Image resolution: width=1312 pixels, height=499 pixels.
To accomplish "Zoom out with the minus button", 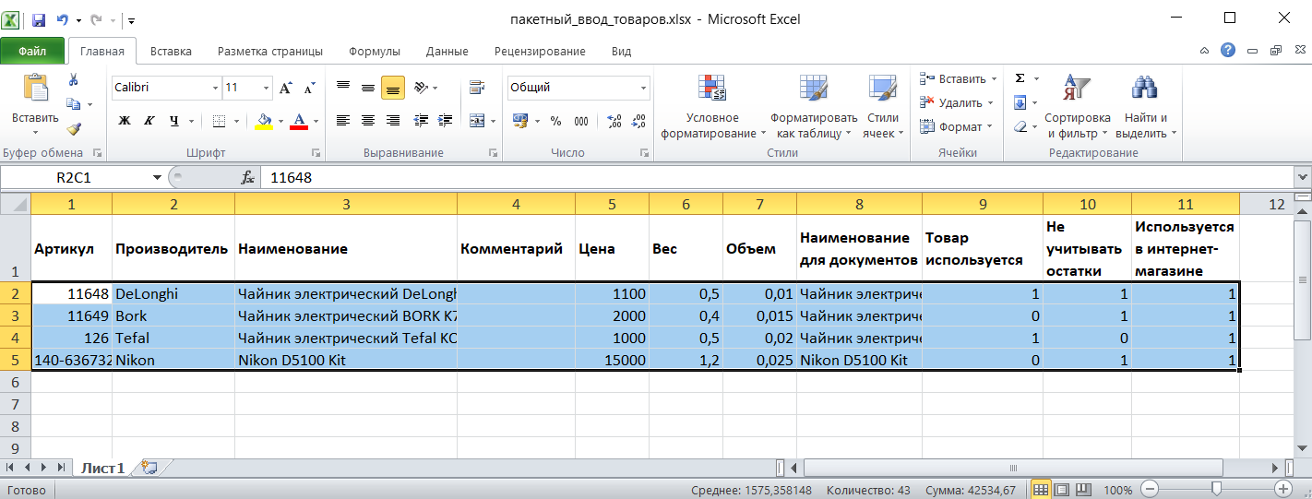I will [x=1150, y=489].
